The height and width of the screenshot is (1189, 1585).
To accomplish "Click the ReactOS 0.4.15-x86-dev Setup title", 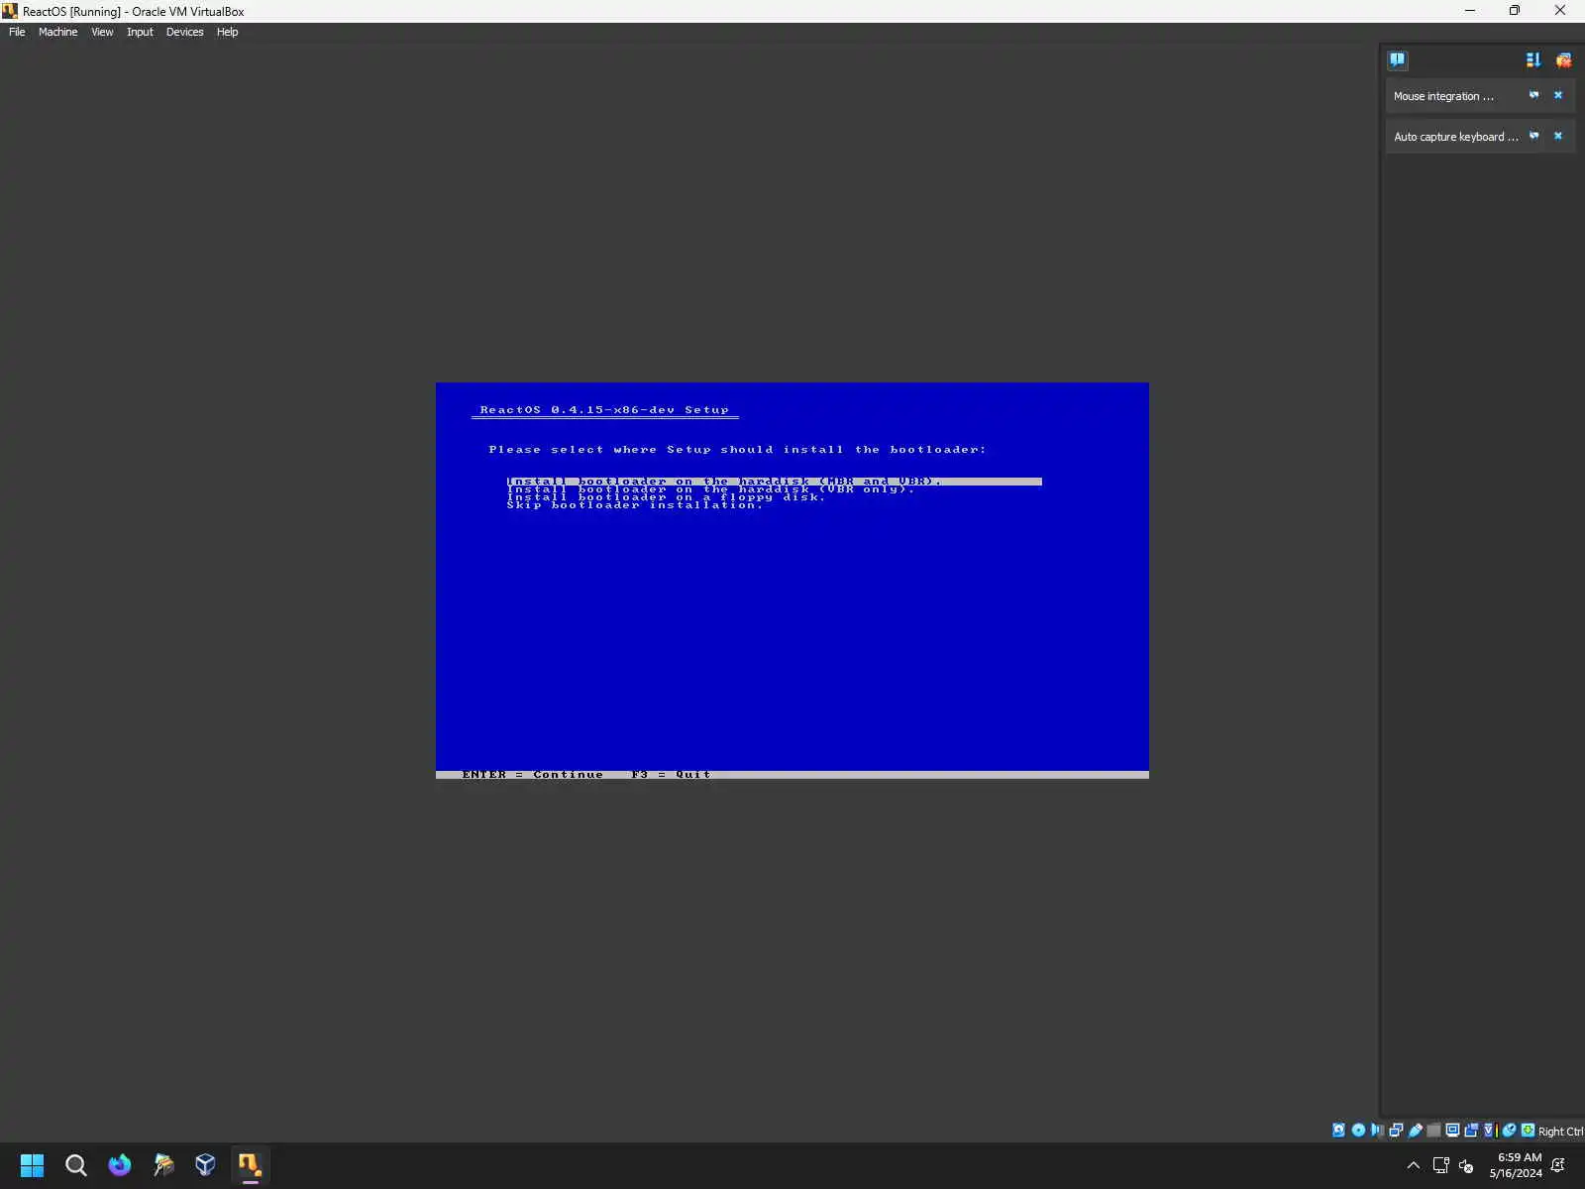I will 604,409.
